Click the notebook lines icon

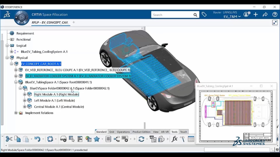(x=108, y=139)
